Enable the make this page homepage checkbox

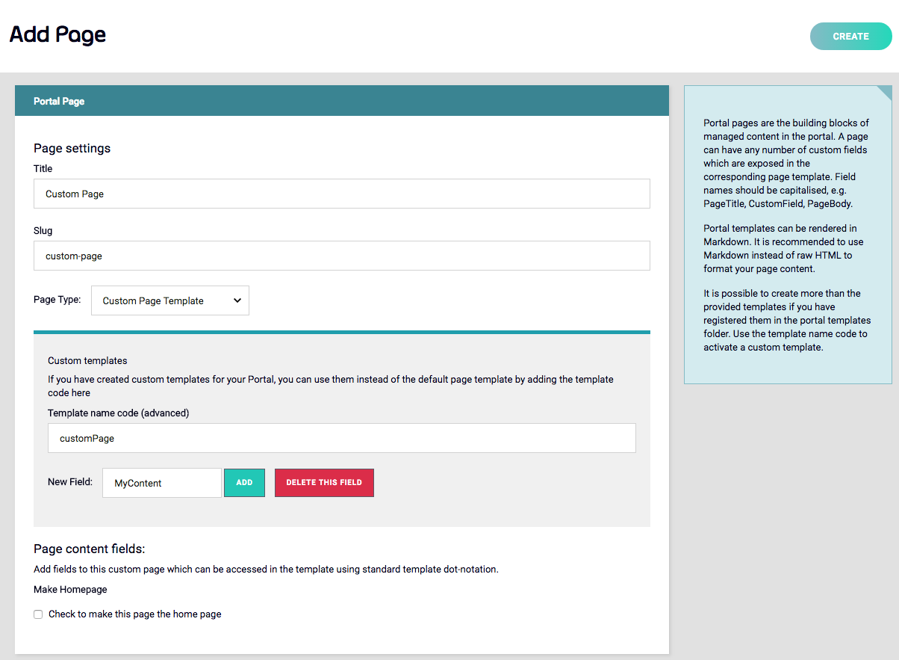tap(38, 614)
